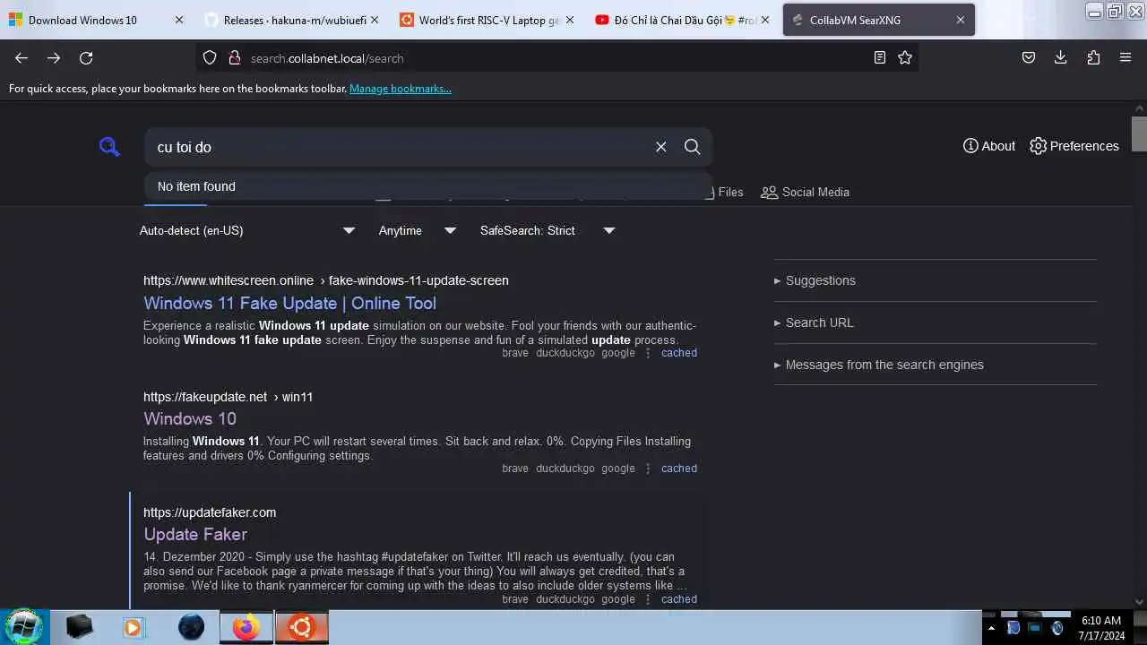Open cached copy of updatefaker.com result
The width and height of the screenshot is (1147, 645).
[x=679, y=599]
